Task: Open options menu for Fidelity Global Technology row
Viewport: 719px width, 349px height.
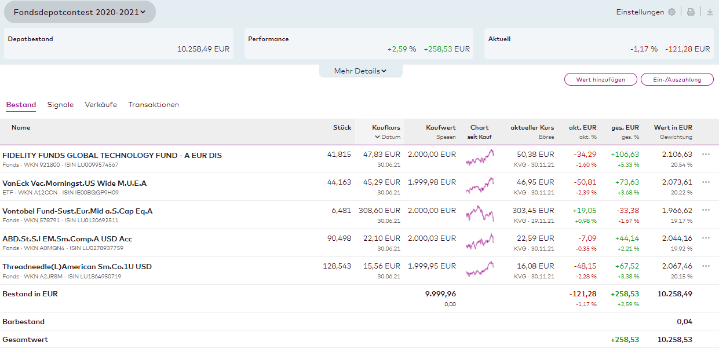Action: [706, 155]
